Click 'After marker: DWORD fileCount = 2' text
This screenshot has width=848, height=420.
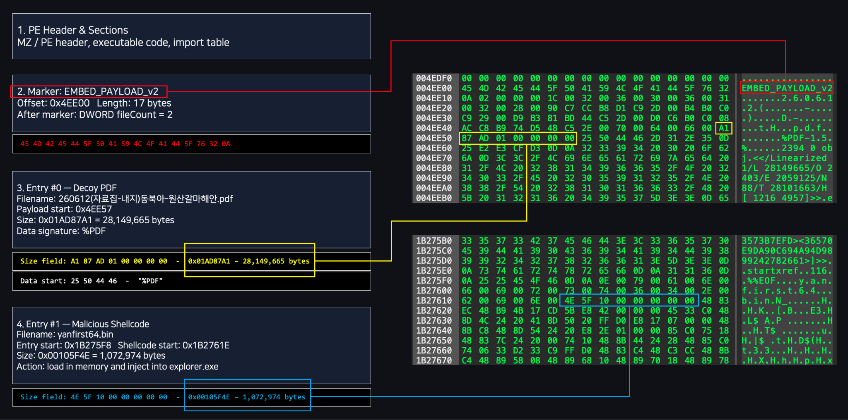[x=95, y=115]
